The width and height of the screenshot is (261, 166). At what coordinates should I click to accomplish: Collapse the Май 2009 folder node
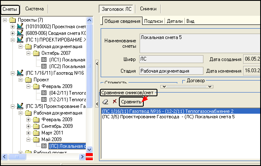click(x=29, y=139)
